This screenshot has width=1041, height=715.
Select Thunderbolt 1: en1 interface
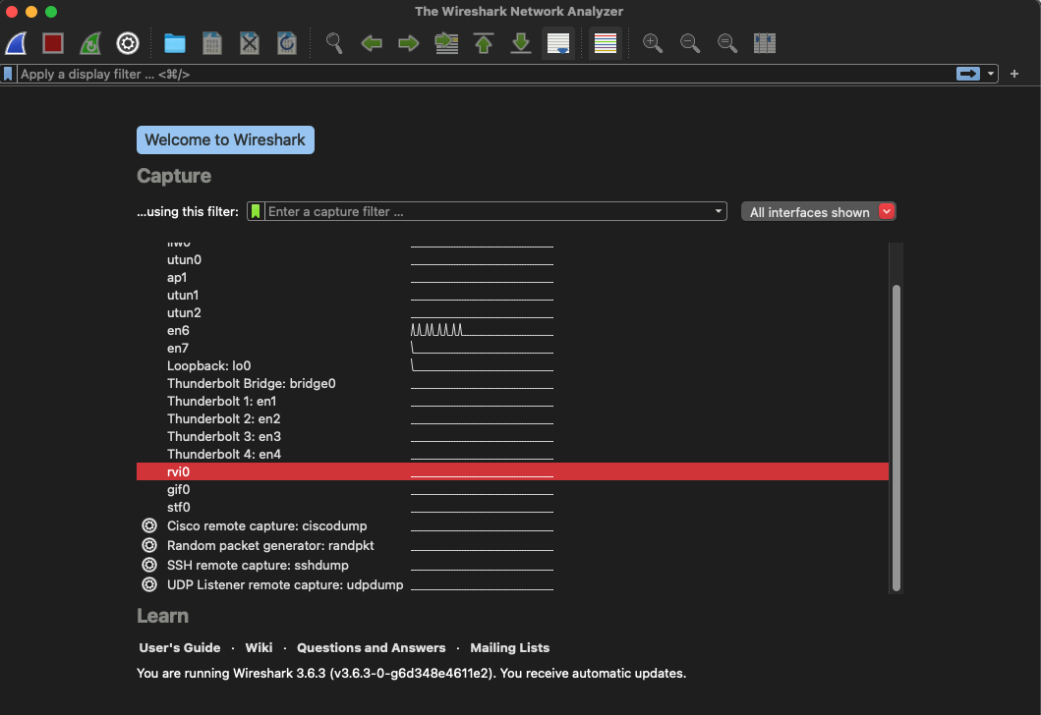[x=512, y=402]
